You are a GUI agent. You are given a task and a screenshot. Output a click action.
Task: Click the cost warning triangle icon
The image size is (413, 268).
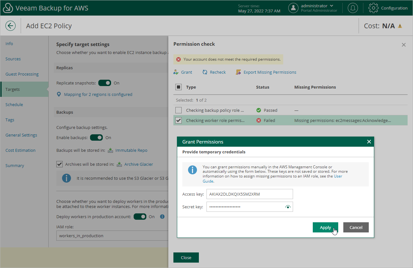coord(400,26)
